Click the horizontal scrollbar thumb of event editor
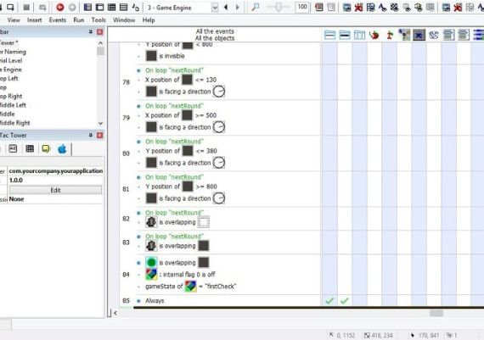 (436, 313)
